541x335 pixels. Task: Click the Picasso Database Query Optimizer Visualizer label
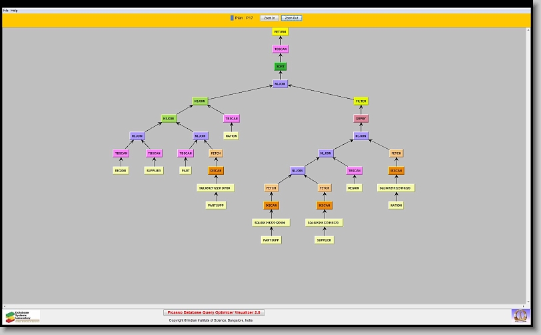pos(214,312)
